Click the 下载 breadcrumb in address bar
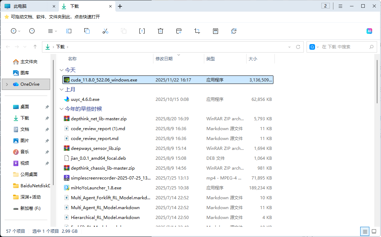 pyautogui.click(x=61, y=47)
